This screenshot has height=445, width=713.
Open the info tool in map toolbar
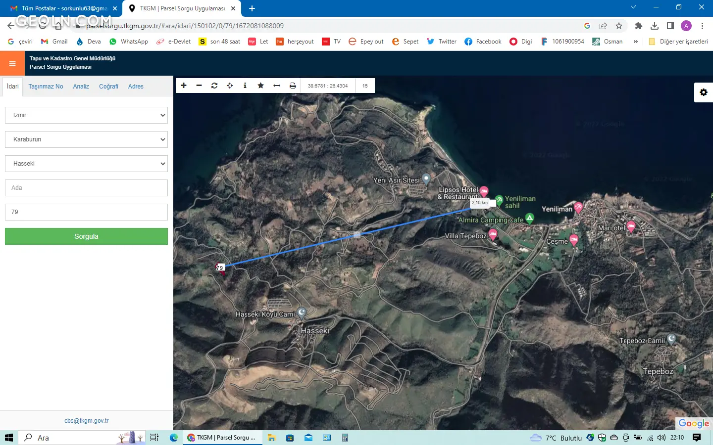[245, 86]
